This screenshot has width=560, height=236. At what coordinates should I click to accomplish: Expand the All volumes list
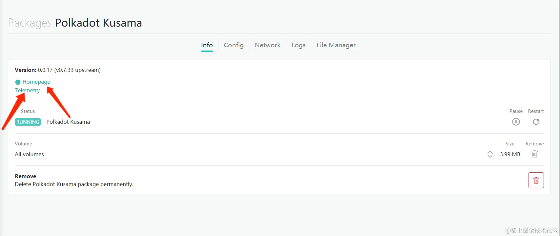coord(490,154)
